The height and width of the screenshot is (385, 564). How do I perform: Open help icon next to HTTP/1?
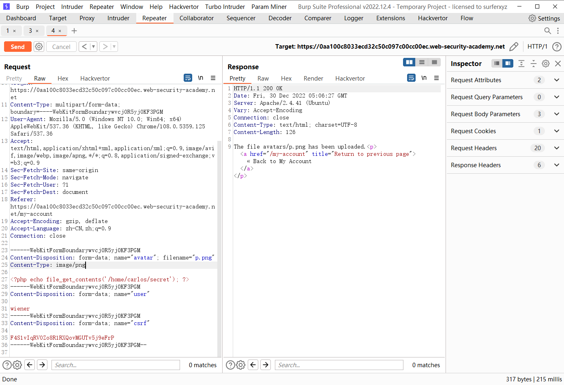pyautogui.click(x=557, y=47)
